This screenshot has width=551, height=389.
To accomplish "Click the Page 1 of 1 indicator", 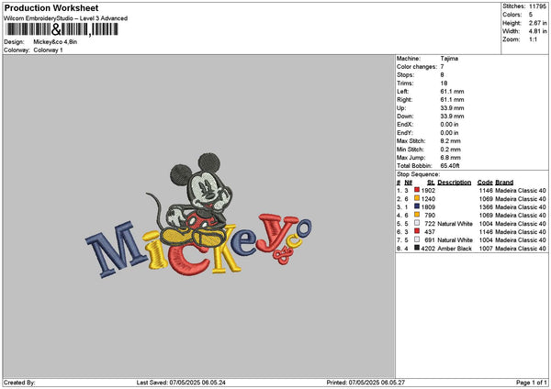I will pyautogui.click(x=532, y=383).
